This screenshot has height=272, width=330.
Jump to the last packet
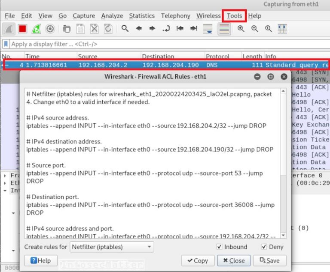194,28
